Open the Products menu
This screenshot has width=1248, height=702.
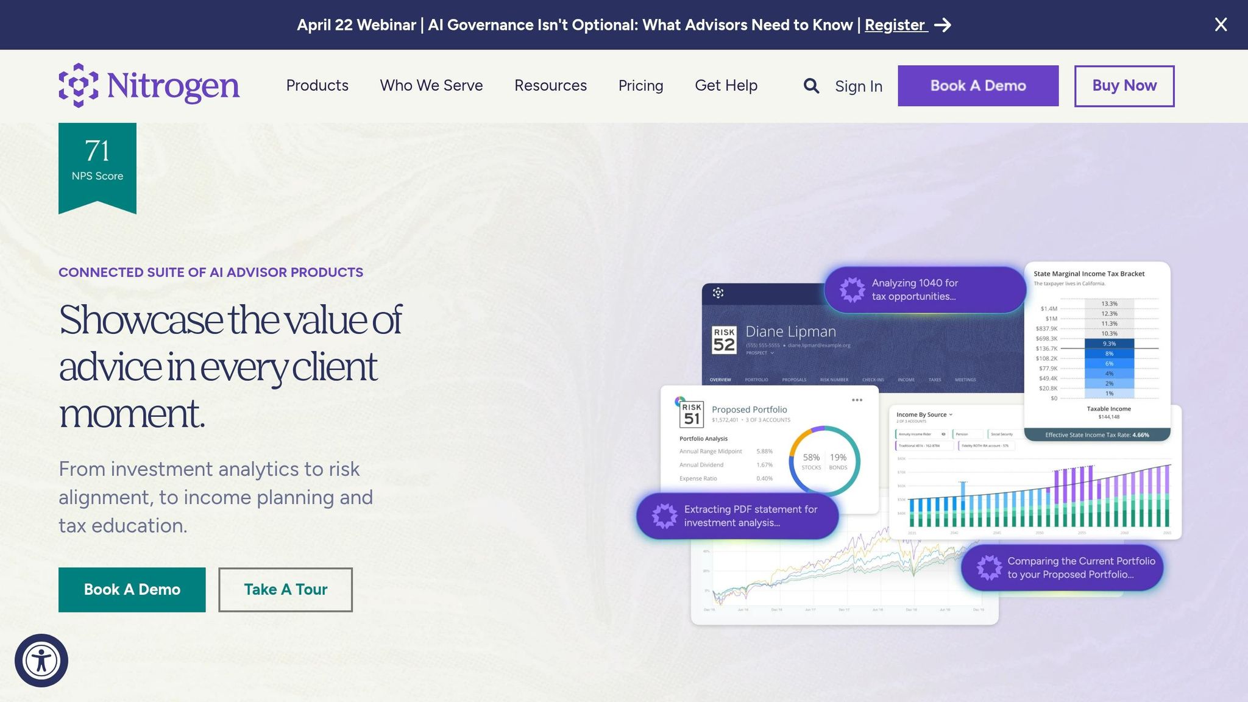(317, 86)
